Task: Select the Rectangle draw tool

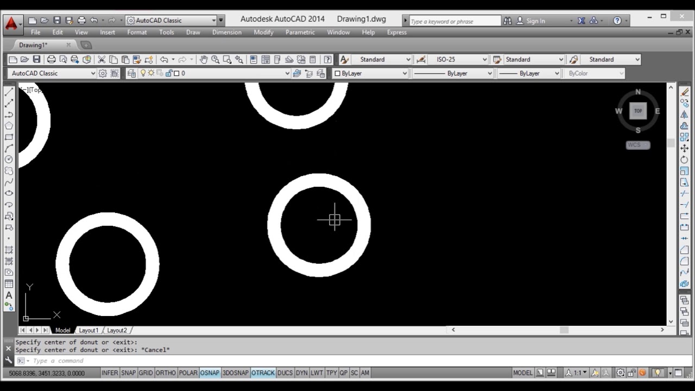Action: tap(9, 137)
